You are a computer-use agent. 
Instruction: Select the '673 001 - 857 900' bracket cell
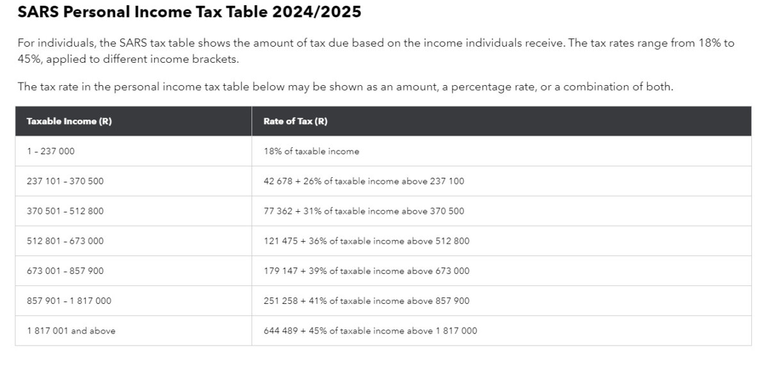[65, 271]
